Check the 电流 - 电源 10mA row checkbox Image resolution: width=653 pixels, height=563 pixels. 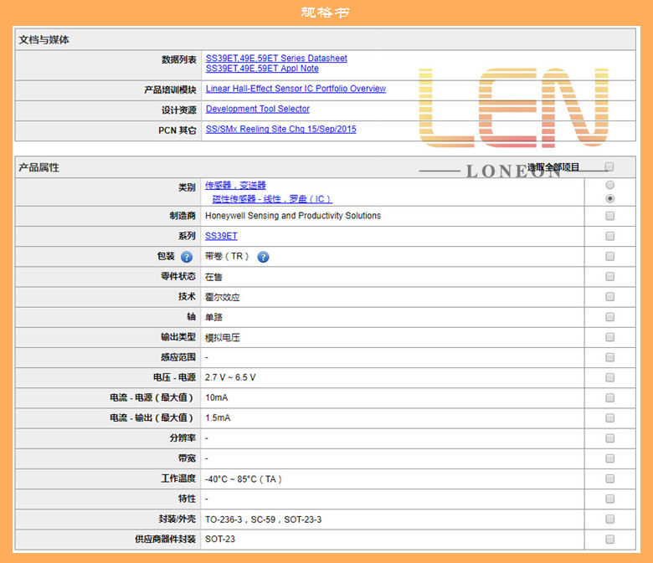tap(609, 398)
